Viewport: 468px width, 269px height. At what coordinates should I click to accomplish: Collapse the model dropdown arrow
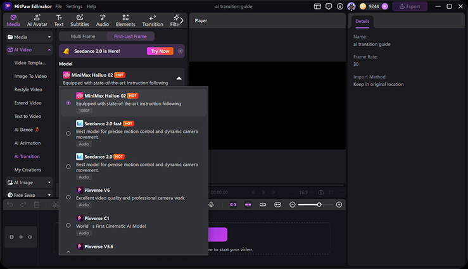point(179,78)
